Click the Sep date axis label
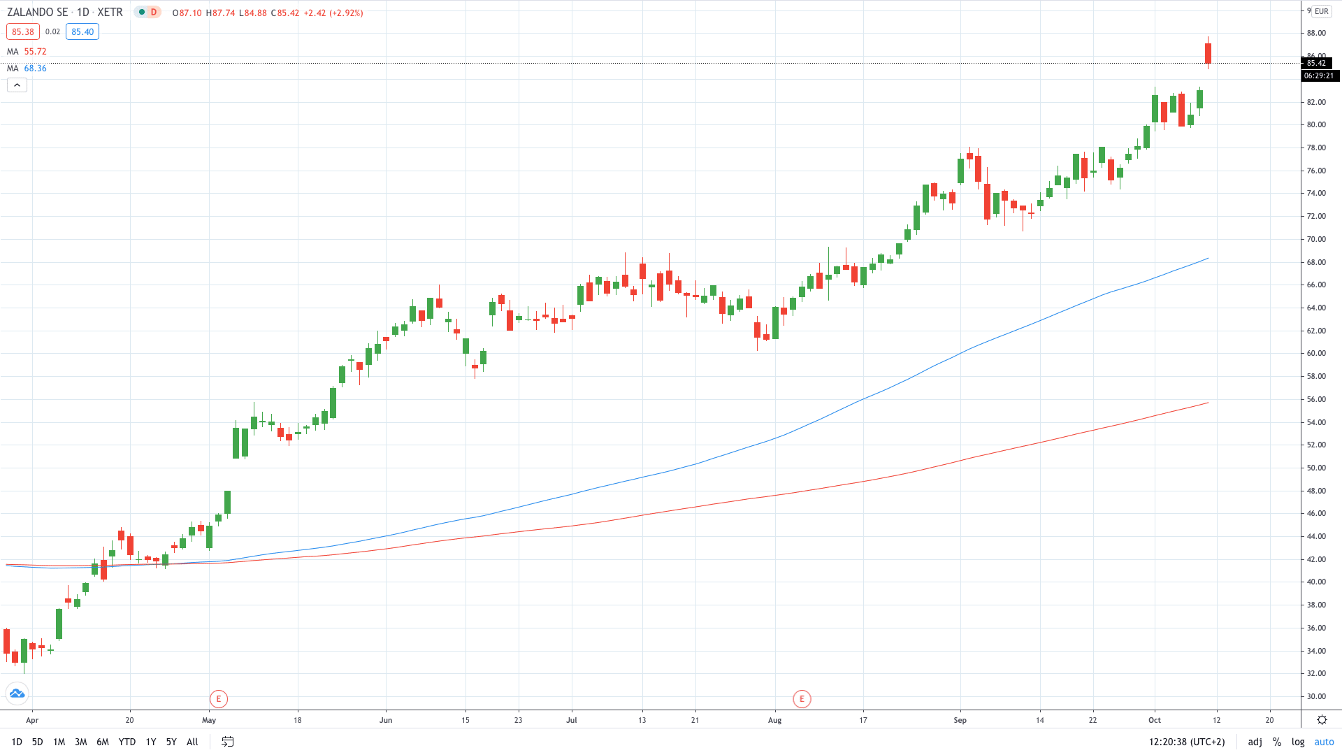 960,720
